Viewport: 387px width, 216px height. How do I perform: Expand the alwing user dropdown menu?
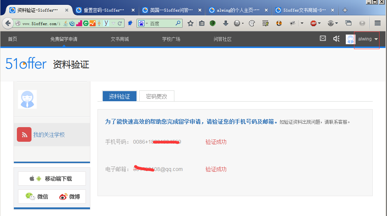tap(376, 39)
